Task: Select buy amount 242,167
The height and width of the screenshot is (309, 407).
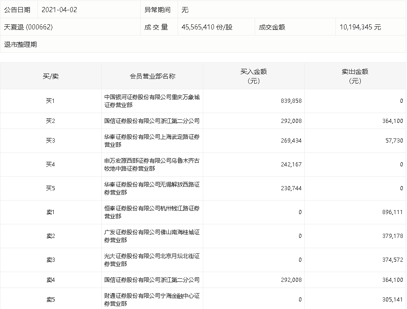Action: point(291,165)
